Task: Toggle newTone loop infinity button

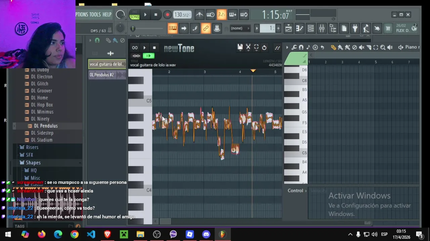Action: [x=135, y=48]
